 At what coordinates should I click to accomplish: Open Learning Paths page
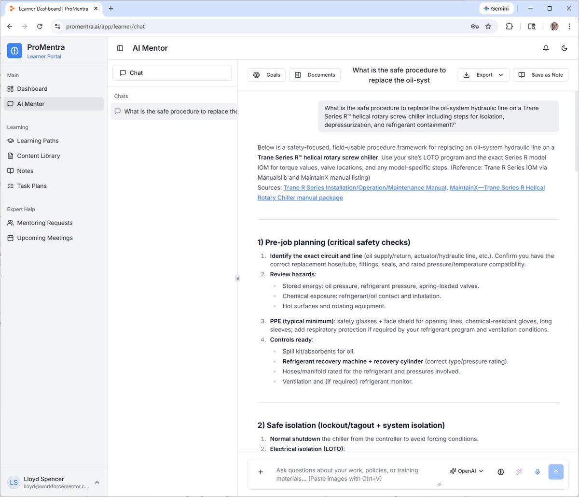click(54, 141)
